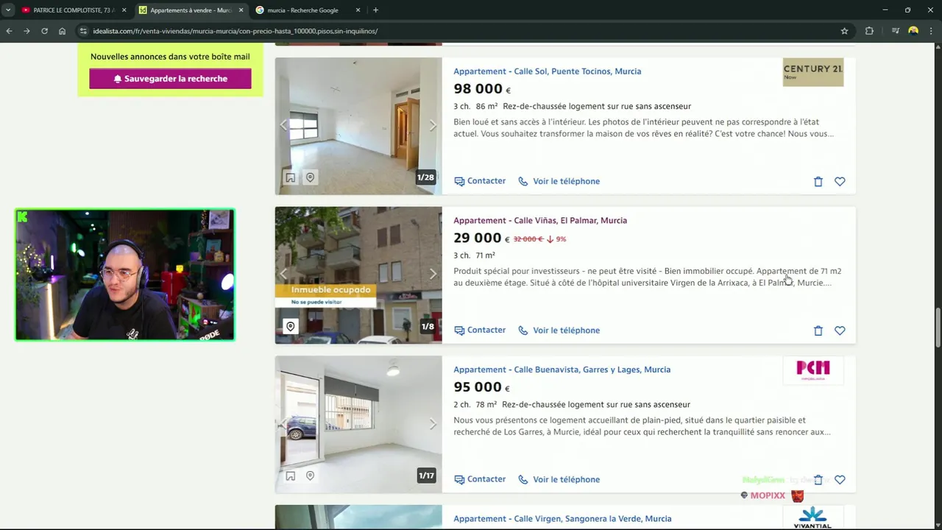Show phone number for Calle Buenavista listing
The height and width of the screenshot is (530, 942).
[559, 479]
